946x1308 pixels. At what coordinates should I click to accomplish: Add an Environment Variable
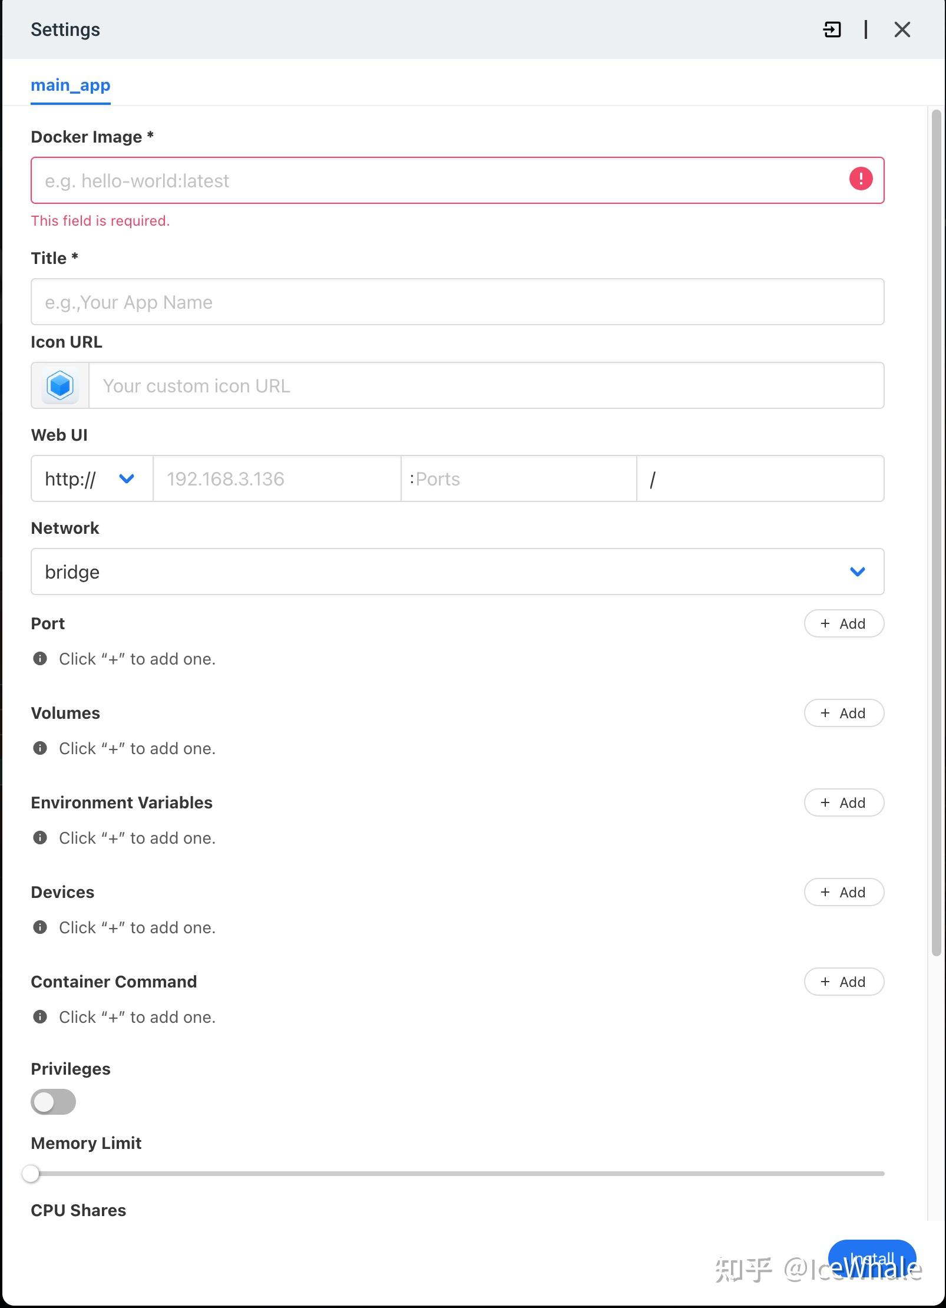(844, 802)
